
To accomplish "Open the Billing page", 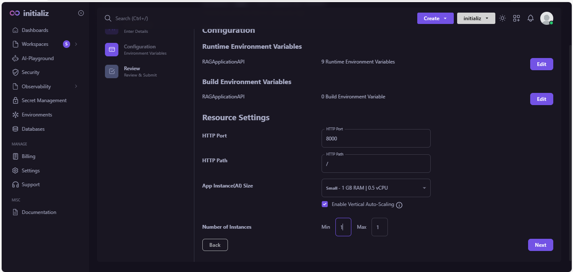I will (x=28, y=156).
